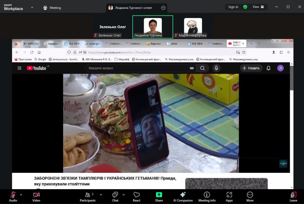This screenshot has height=204, width=304.
Task: Click the More options icon
Action: (x=250, y=195)
